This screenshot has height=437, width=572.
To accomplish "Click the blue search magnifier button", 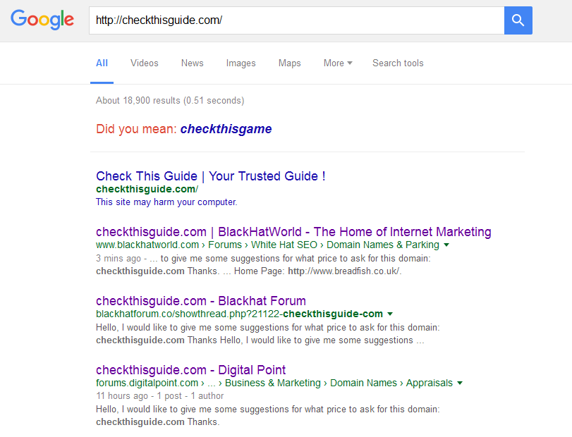I will click(x=518, y=20).
